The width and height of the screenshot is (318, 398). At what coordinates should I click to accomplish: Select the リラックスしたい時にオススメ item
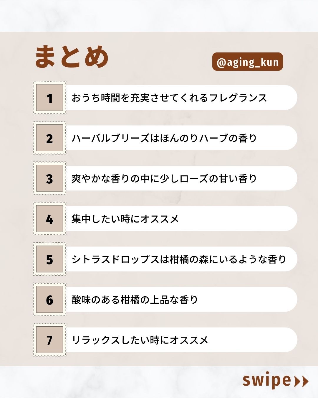[x=140, y=340]
